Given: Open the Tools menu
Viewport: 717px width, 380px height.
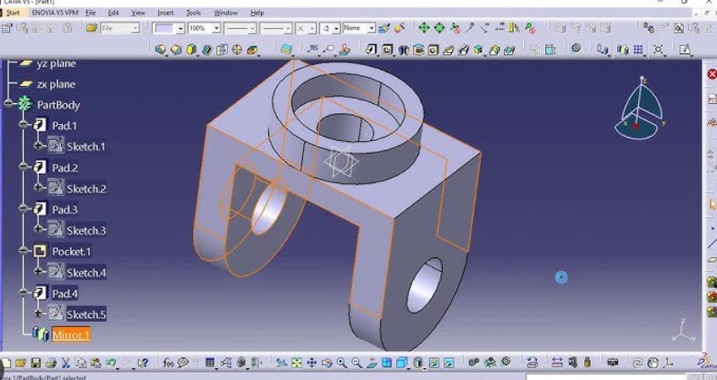Looking at the screenshot, I should coord(193,14).
